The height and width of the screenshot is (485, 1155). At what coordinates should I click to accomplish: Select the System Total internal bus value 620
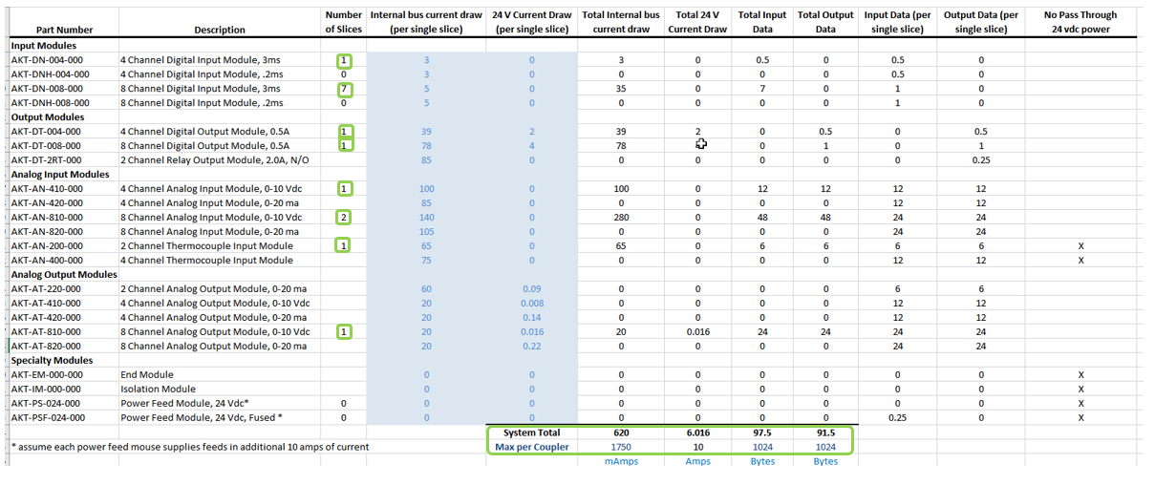point(621,432)
